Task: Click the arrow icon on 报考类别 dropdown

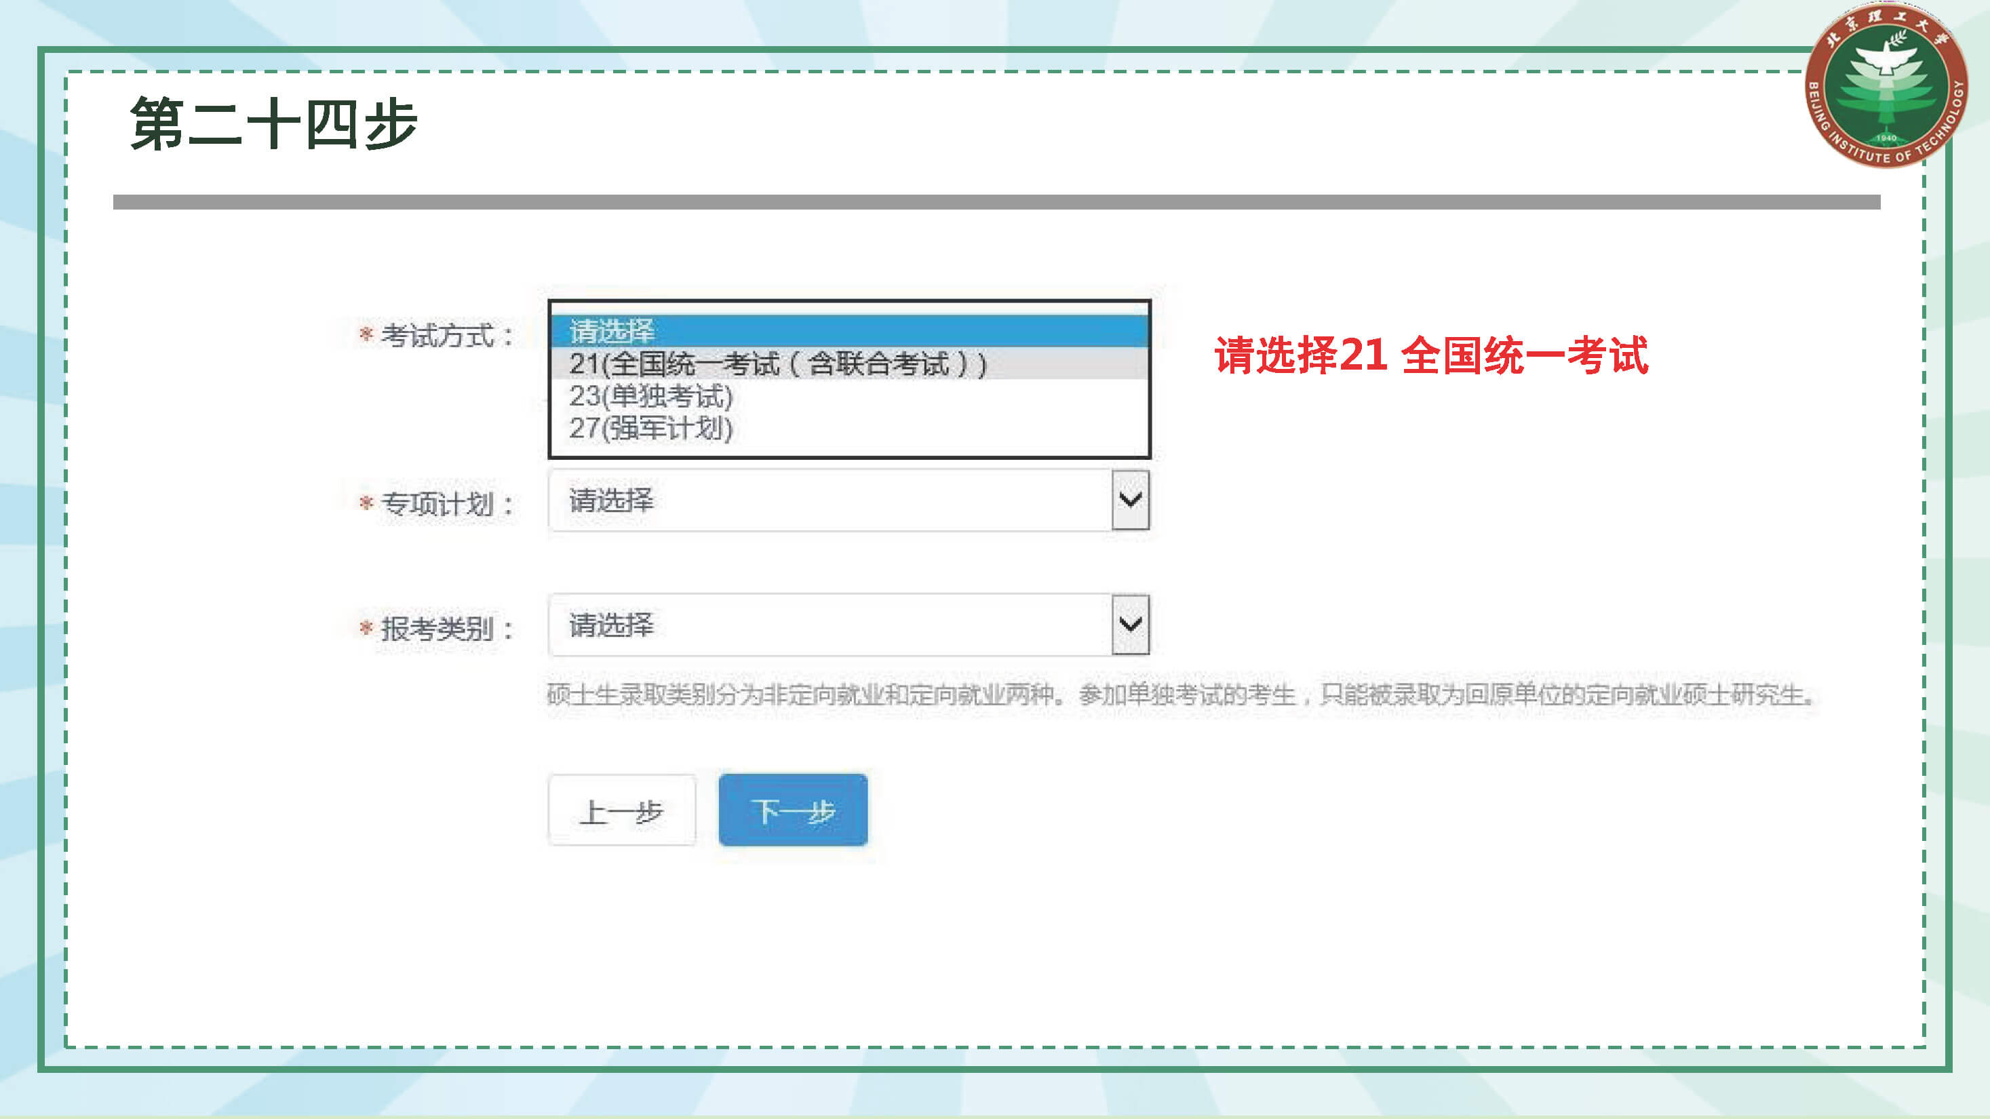Action: (1130, 624)
